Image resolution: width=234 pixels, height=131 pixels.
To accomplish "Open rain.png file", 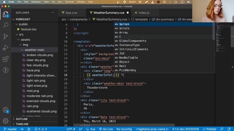I will (35, 106).
